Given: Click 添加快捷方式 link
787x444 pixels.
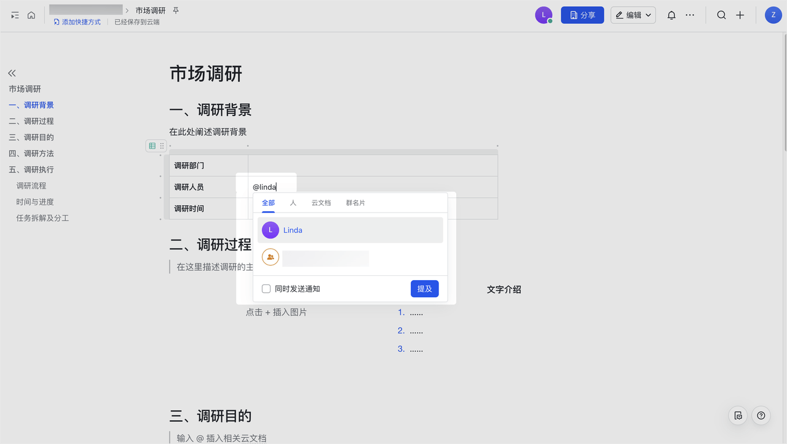Looking at the screenshot, I should pyautogui.click(x=77, y=22).
